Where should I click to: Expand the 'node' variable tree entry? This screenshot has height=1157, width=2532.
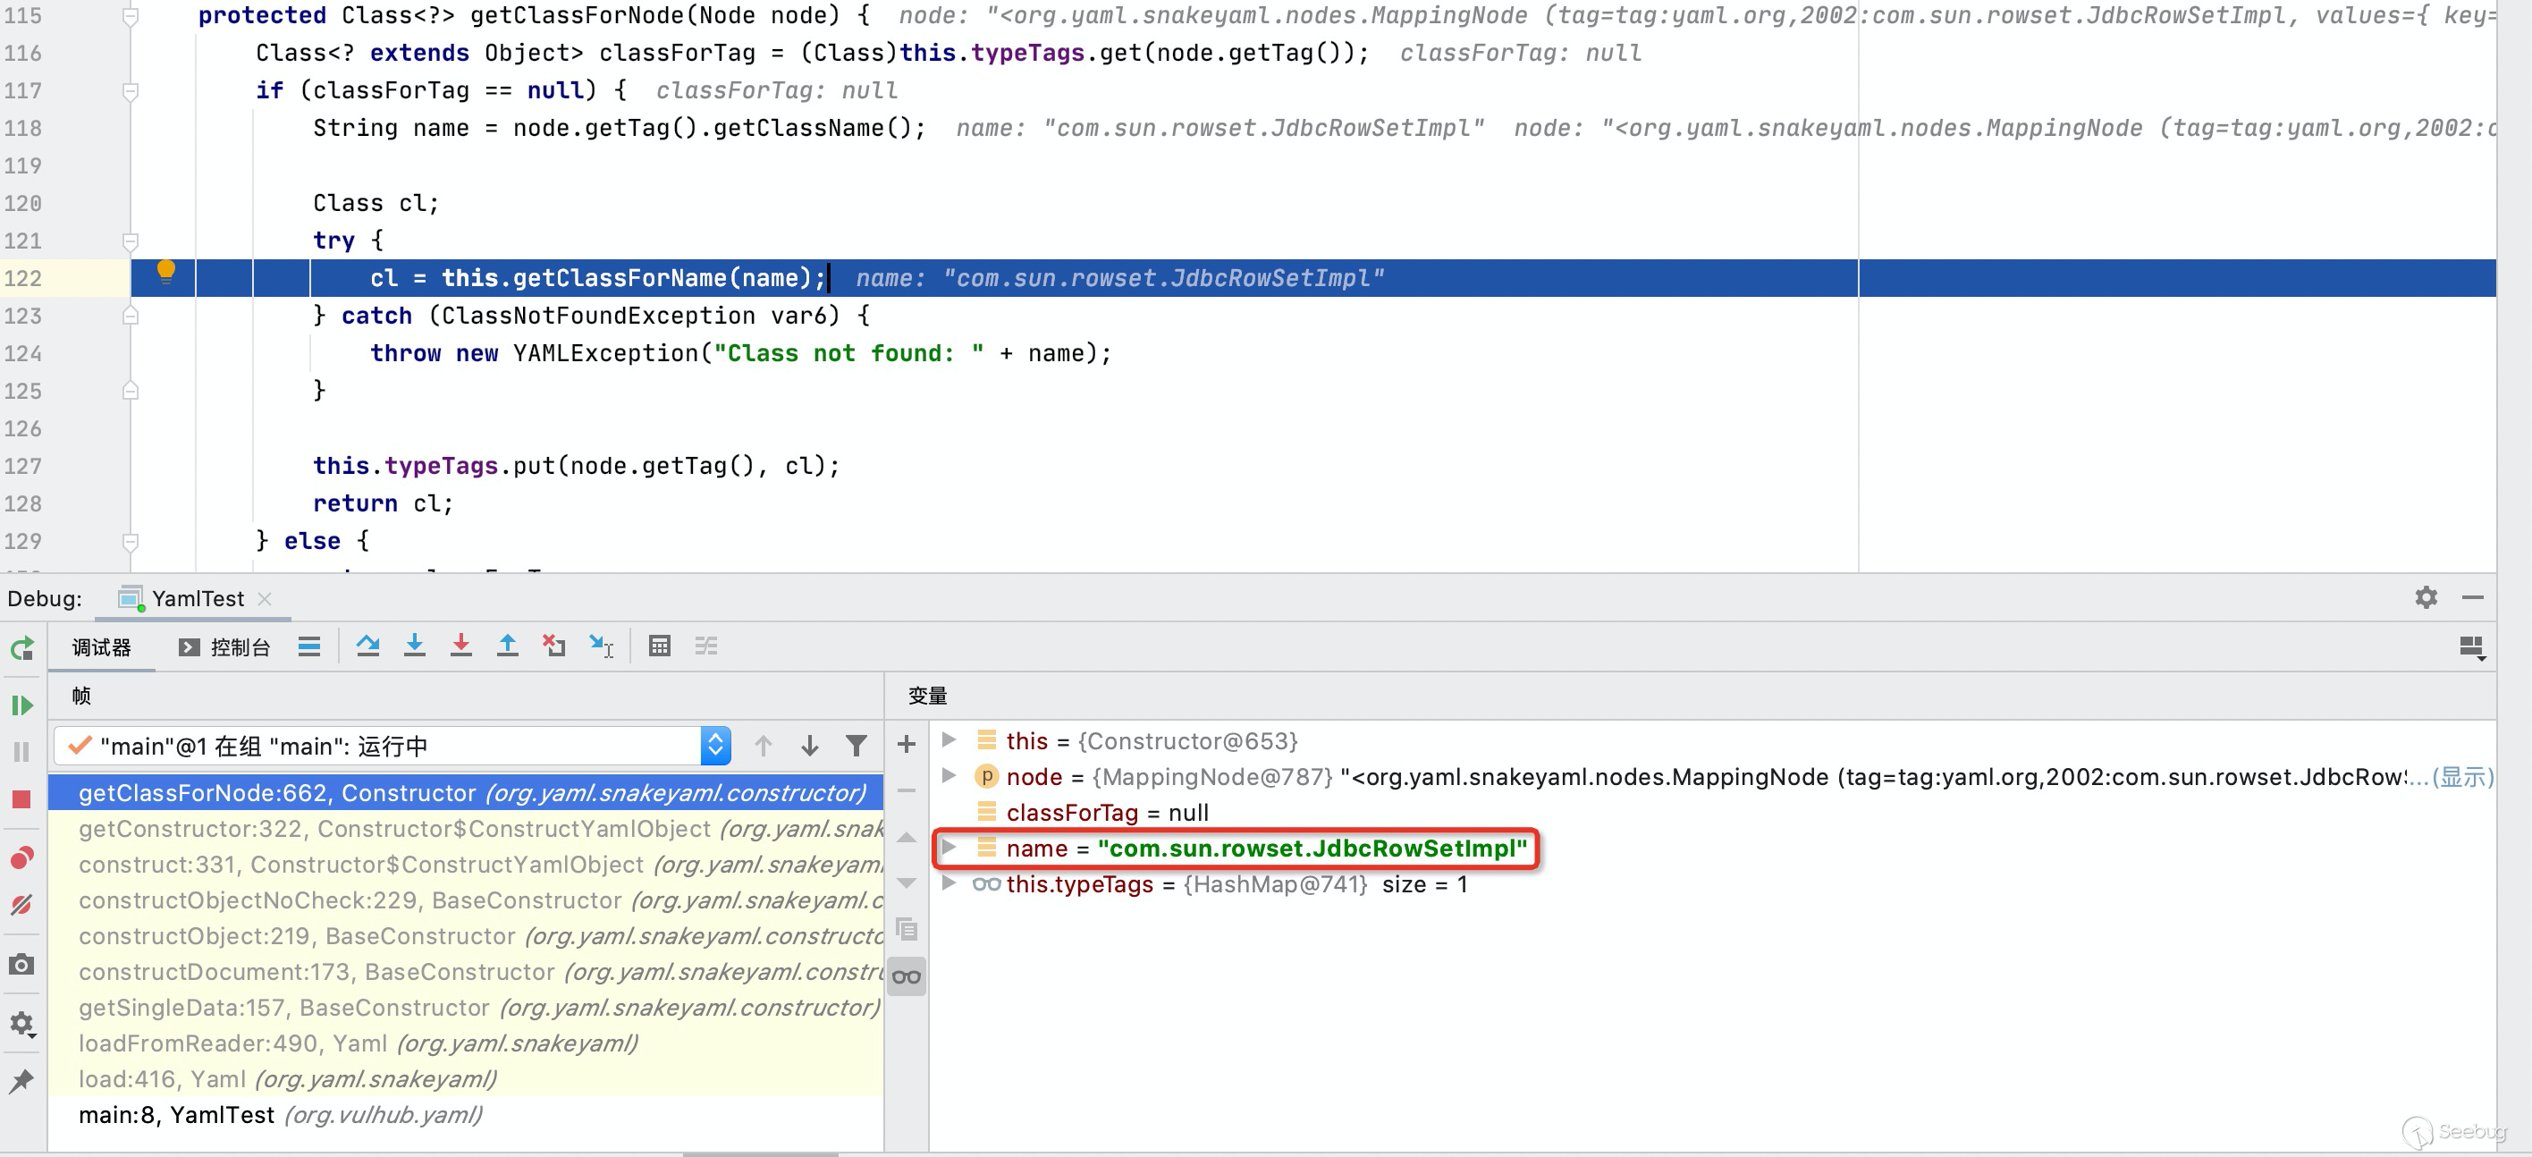click(949, 775)
